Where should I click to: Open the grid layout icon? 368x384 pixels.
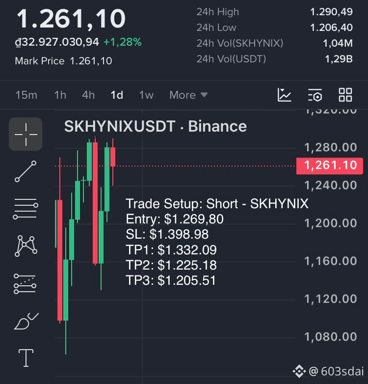point(345,95)
